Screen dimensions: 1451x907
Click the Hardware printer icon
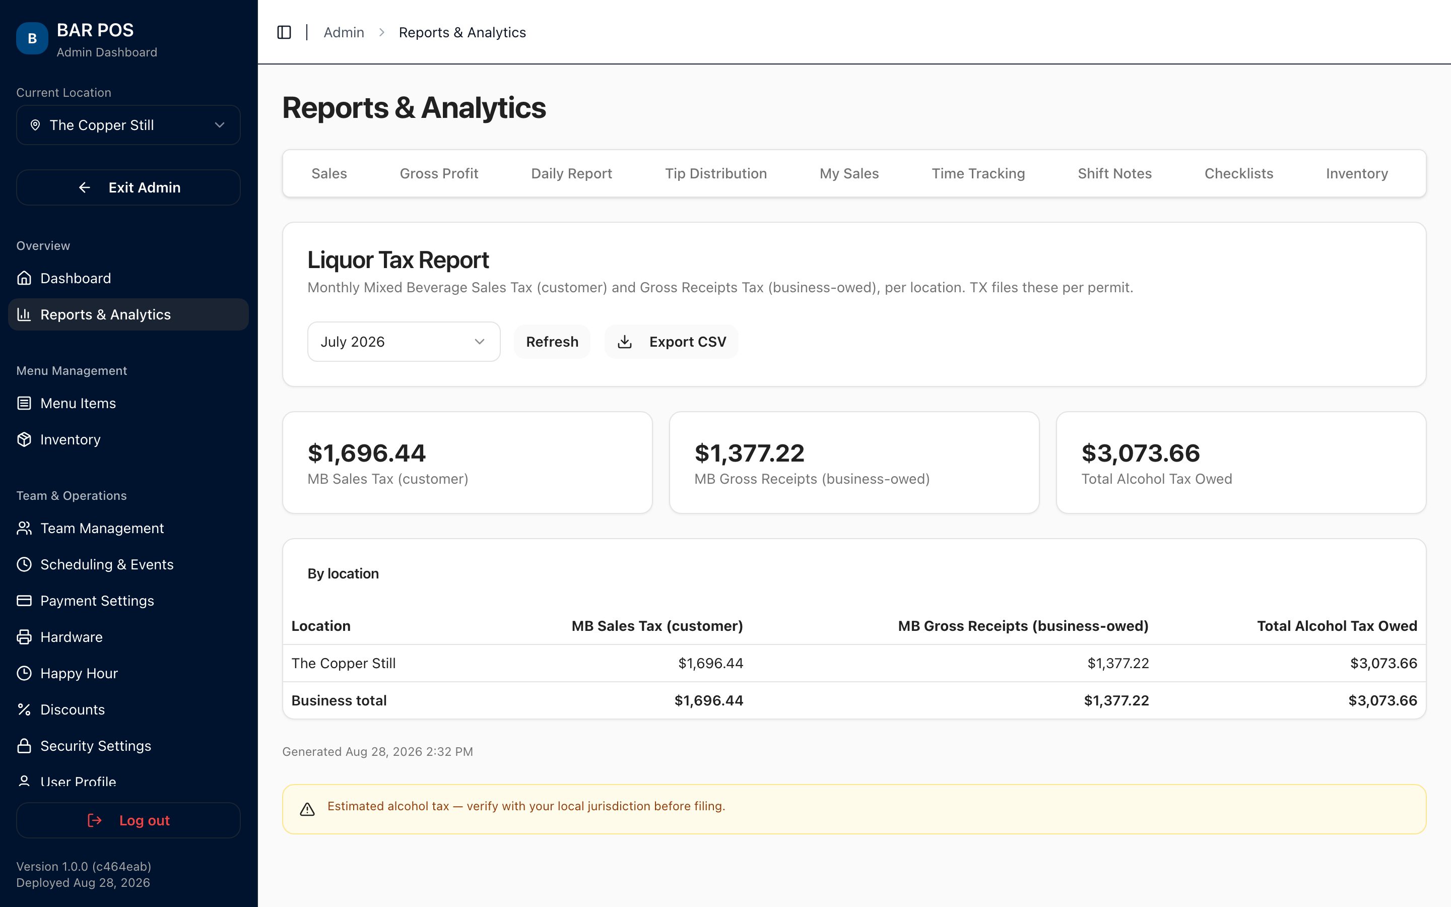coord(24,637)
